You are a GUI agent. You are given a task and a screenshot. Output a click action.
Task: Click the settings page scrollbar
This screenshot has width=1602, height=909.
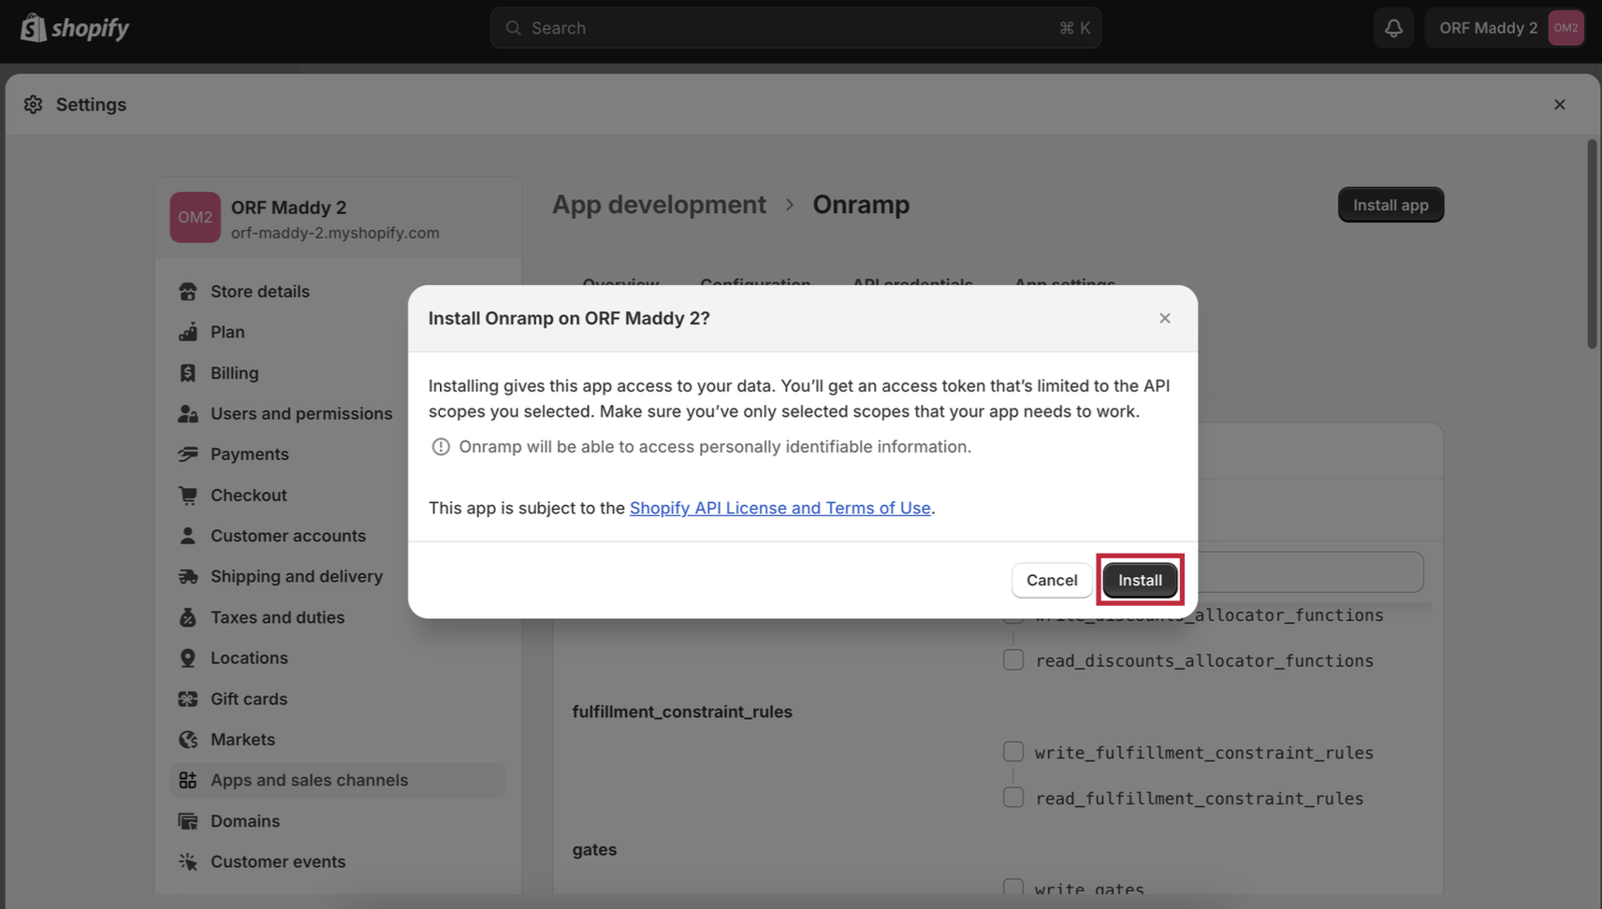pos(1592,245)
